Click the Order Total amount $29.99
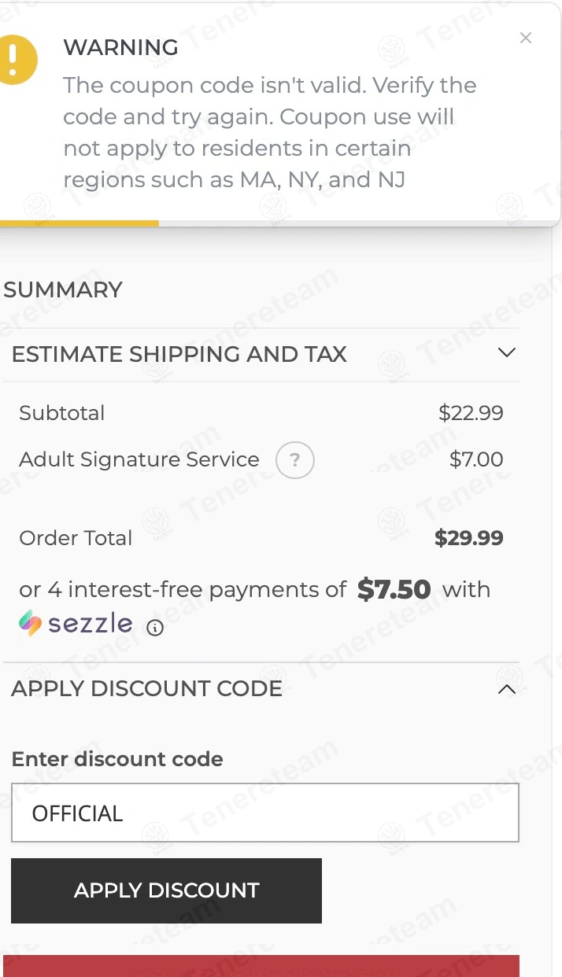This screenshot has height=977, width=562. 468,538
